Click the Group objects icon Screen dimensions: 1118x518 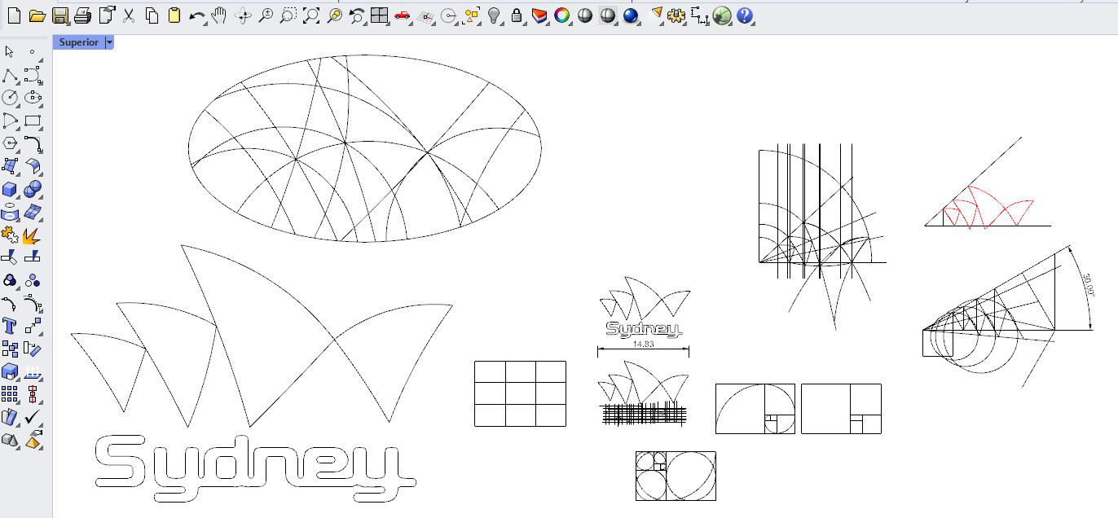click(x=10, y=280)
